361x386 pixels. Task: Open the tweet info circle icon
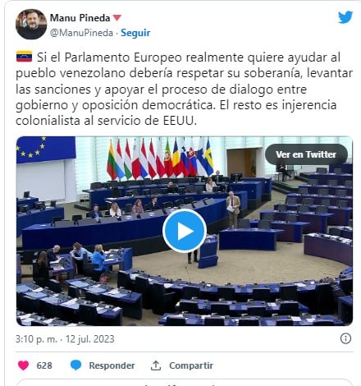point(345,338)
